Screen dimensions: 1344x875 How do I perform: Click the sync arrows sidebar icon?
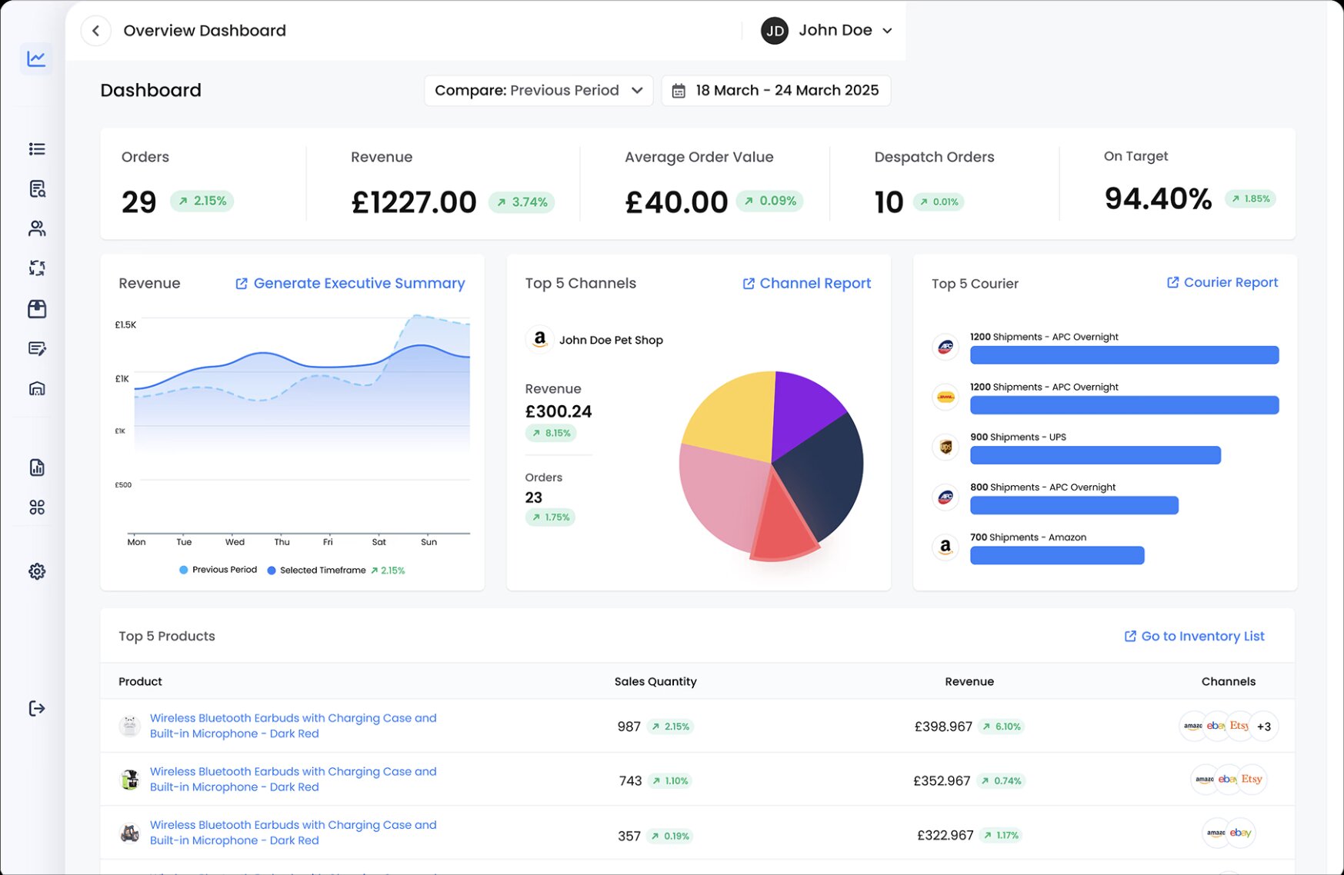(36, 268)
